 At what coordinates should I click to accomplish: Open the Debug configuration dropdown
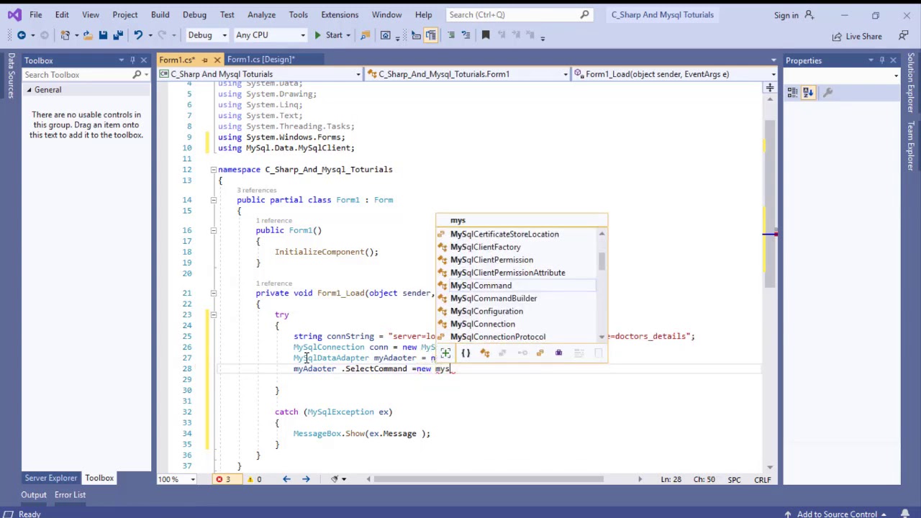pyautogui.click(x=207, y=35)
